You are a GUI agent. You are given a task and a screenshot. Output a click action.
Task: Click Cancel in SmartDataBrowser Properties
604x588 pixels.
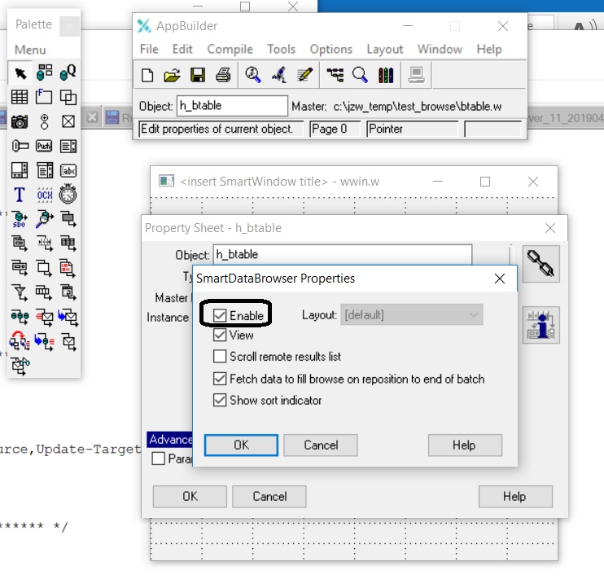321,445
